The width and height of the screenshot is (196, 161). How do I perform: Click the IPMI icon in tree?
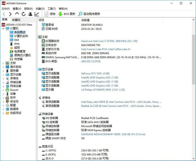11,44
